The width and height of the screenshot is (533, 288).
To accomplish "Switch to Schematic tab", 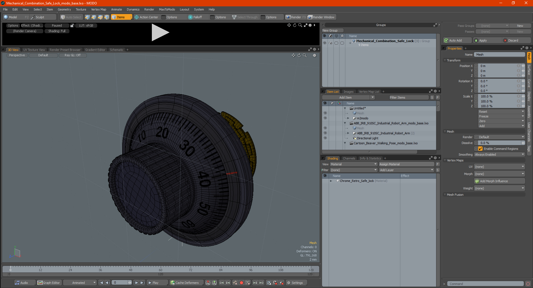I will pyautogui.click(x=117, y=50).
